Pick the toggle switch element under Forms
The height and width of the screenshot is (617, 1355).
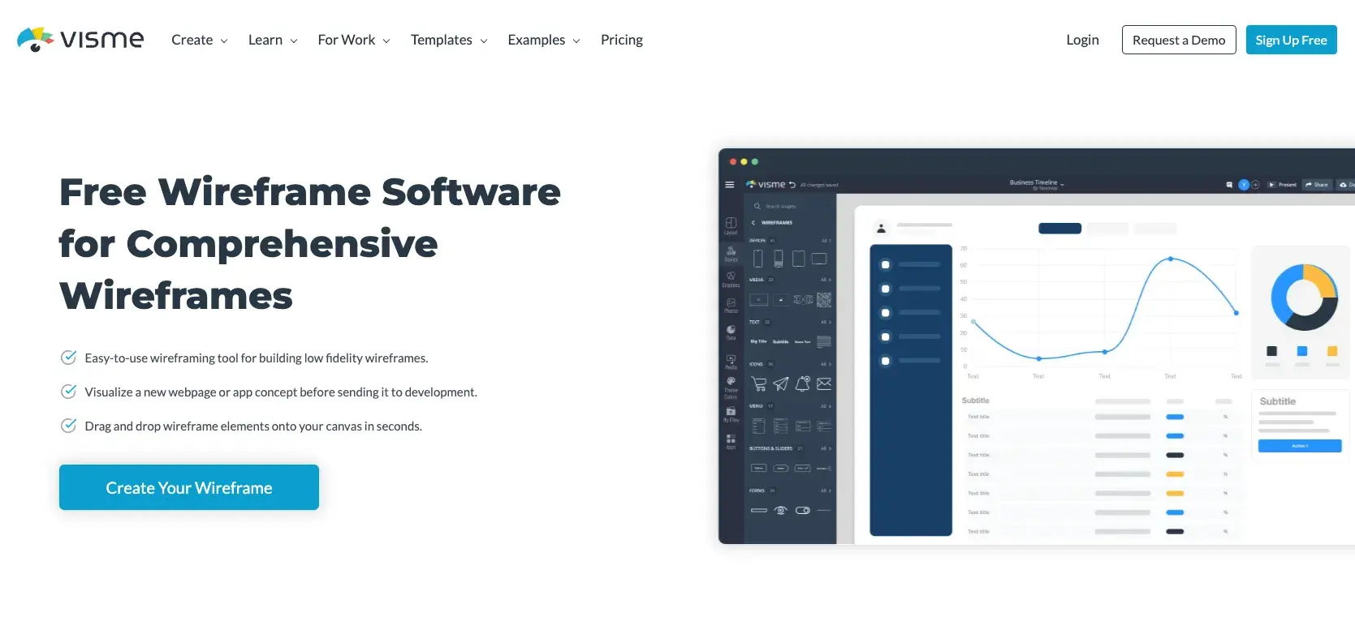(x=802, y=510)
